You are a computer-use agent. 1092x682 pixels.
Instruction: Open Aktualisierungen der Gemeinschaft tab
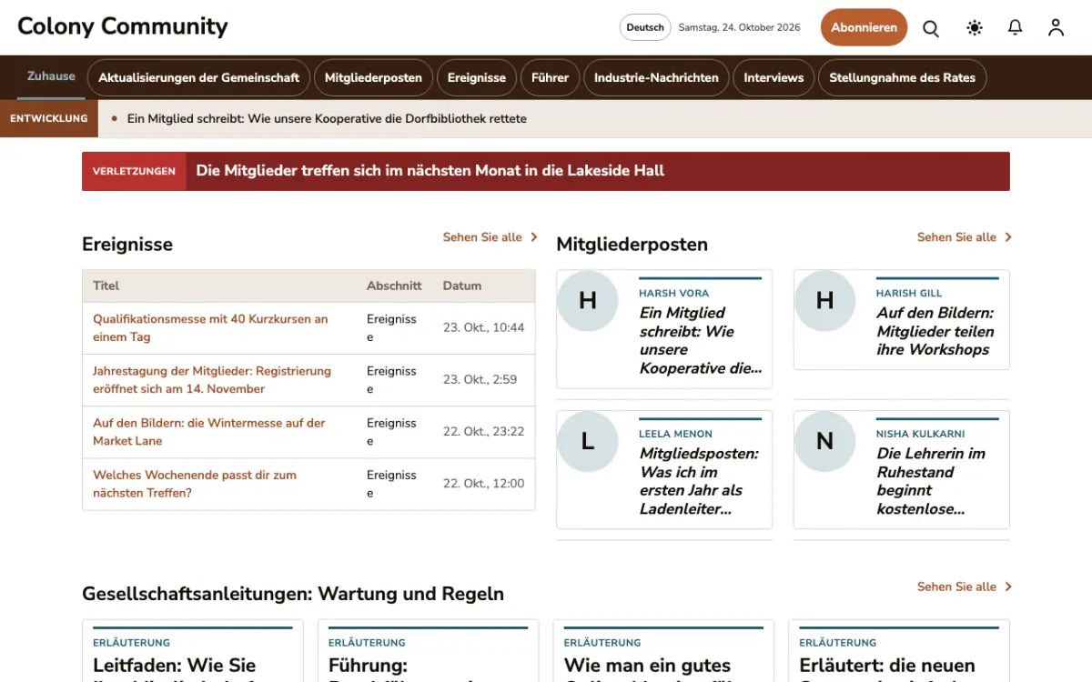[x=198, y=77]
